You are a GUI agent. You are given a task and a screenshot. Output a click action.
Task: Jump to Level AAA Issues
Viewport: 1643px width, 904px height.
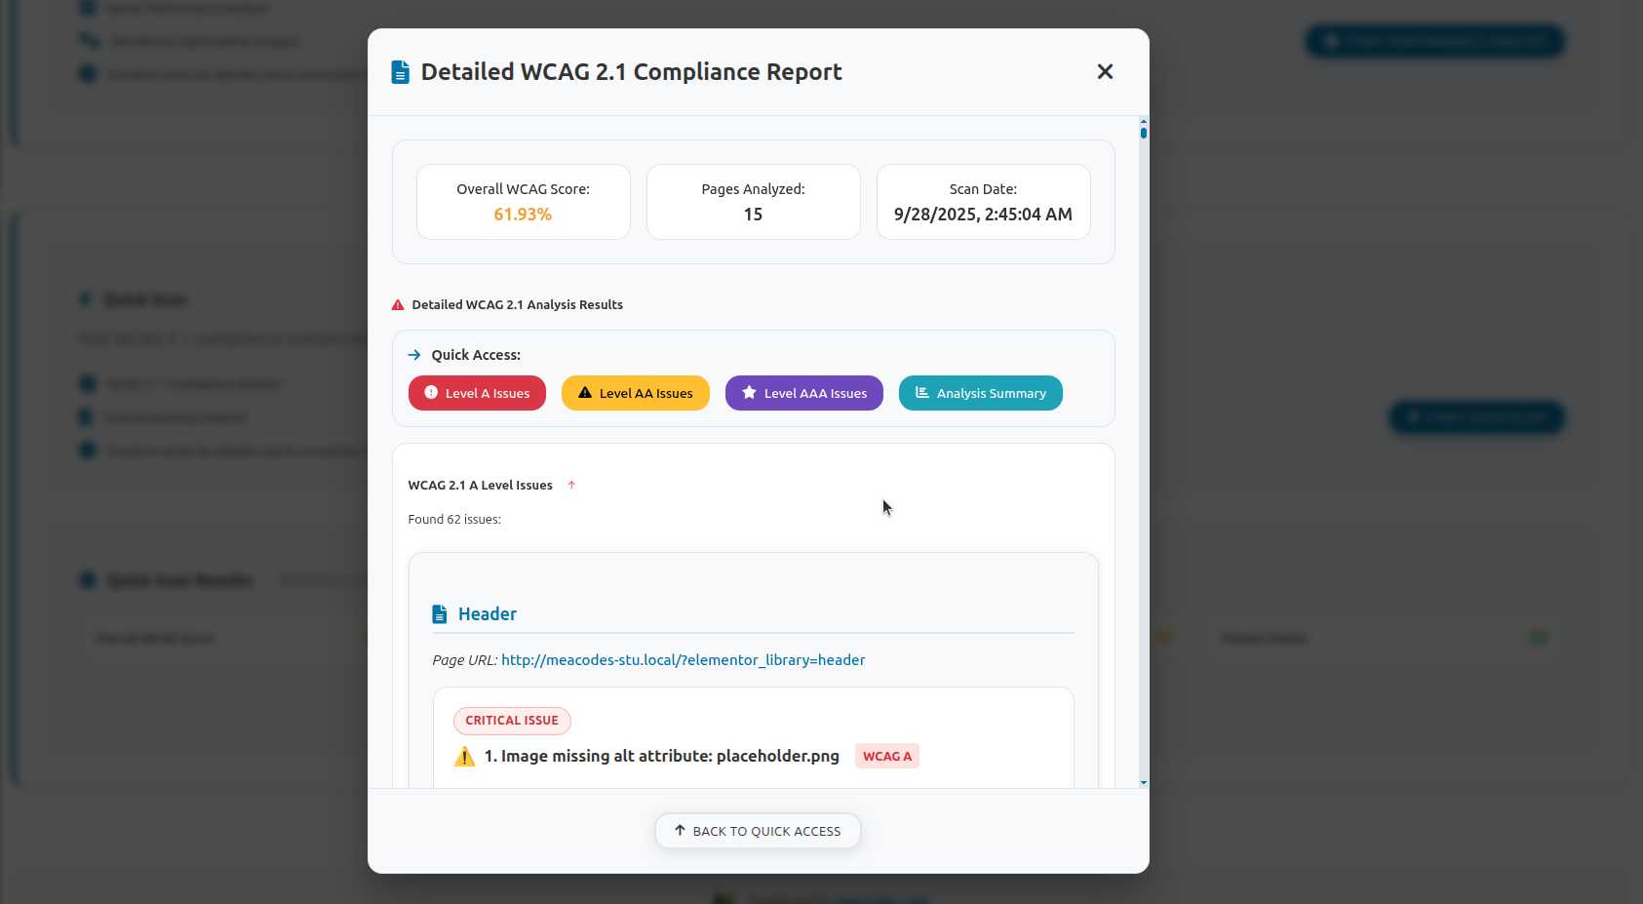[x=803, y=393]
